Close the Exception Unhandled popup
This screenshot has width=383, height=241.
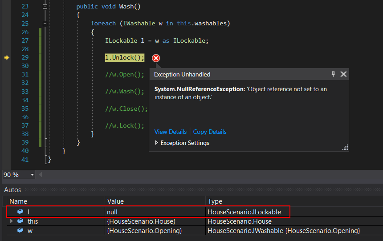tap(343, 74)
